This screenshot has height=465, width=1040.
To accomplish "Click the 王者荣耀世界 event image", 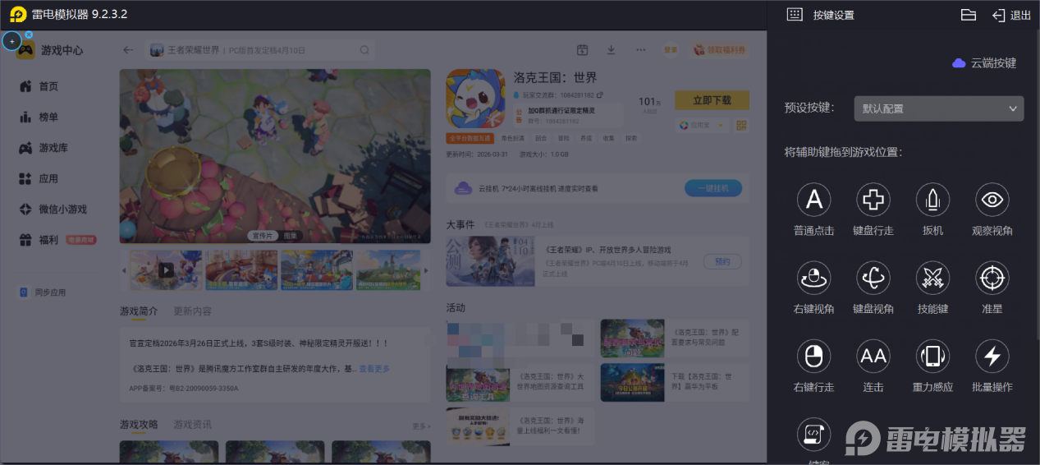I will point(489,261).
